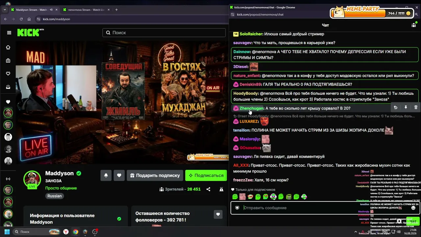The image size is (421, 237).
Task: Click the Информация о пользователе Maddyson heading
Action: tap(62, 219)
